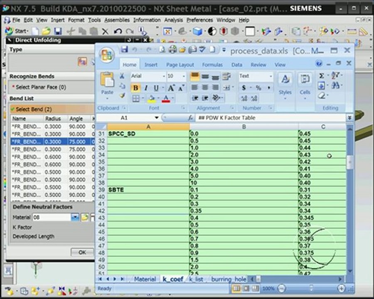Decrease font size with small A icon
Viewport: 374px width, 299px height.
coord(181,88)
